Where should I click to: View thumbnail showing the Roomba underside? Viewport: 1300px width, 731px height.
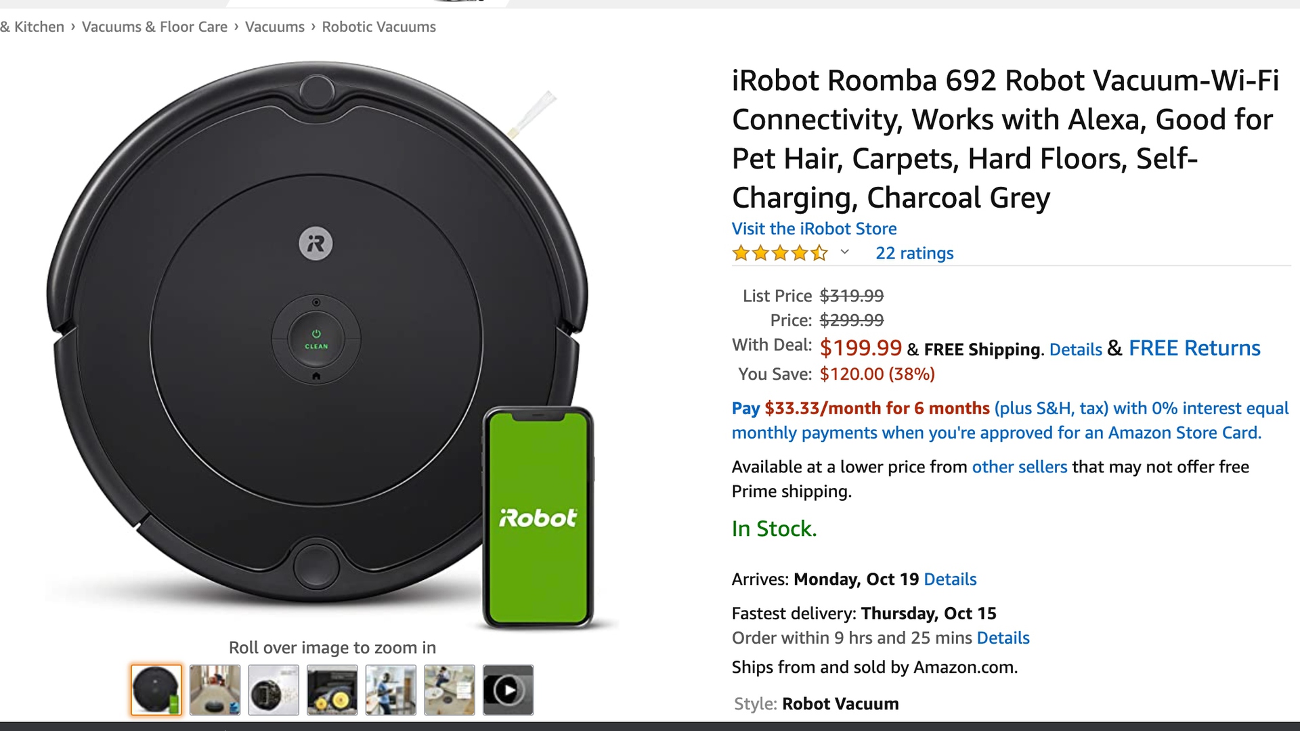274,690
